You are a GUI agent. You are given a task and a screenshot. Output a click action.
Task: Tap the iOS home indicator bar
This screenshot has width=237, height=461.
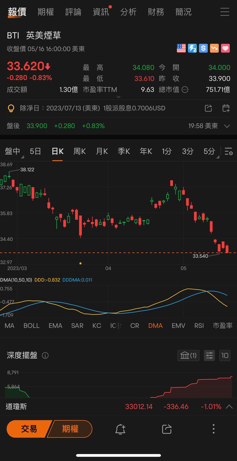(x=118, y=455)
